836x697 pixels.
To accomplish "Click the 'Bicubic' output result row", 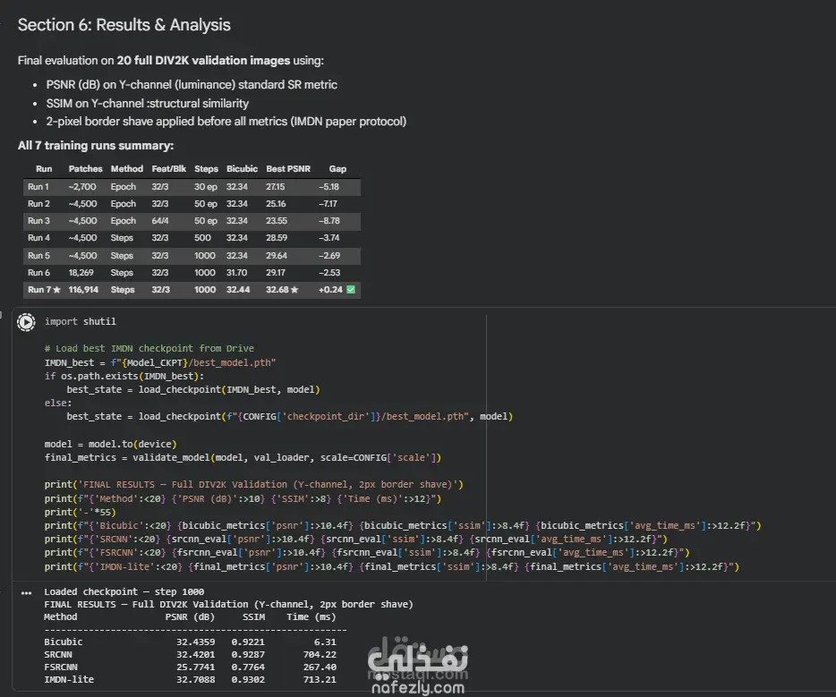I will (191, 642).
